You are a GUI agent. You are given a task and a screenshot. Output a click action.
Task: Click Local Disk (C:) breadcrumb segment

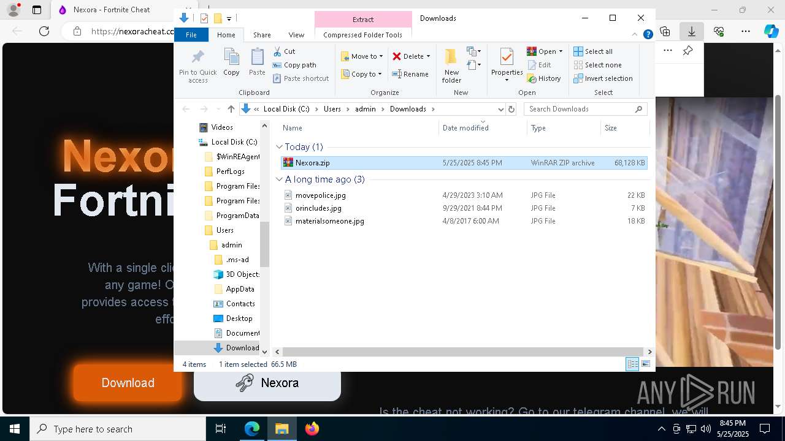click(286, 109)
